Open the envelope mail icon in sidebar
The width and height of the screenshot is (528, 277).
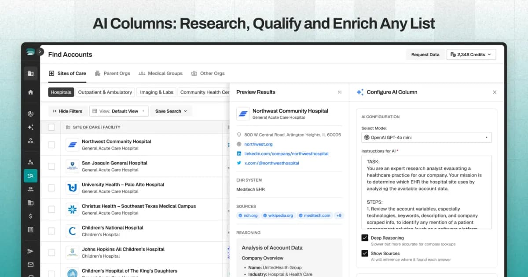point(30,265)
